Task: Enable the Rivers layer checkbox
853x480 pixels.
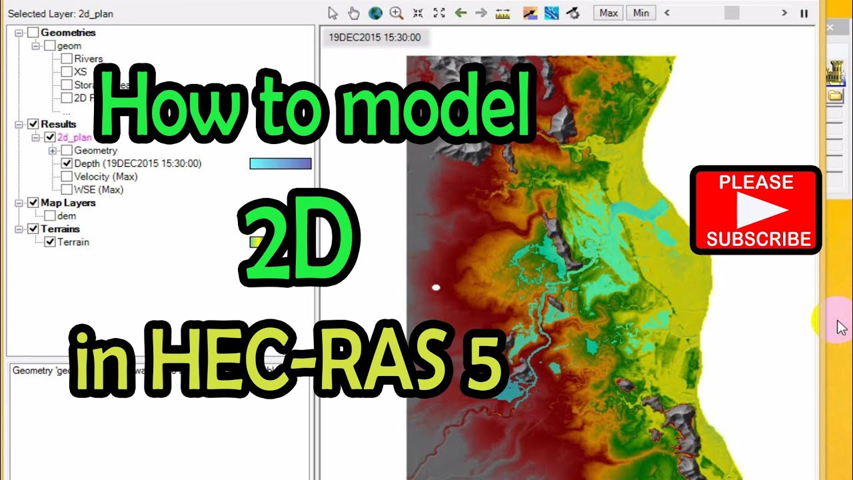Action: [67, 59]
